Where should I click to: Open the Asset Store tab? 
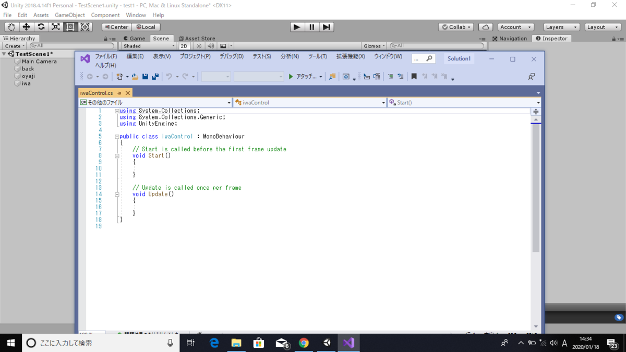[197, 39]
